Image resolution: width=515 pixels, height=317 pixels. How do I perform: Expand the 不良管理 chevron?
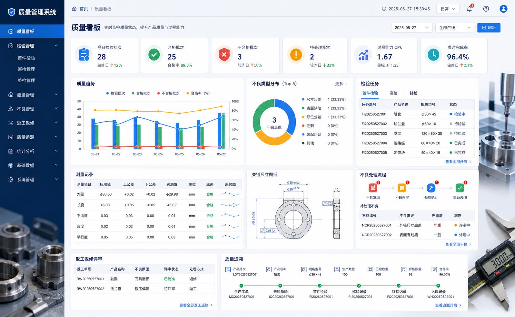coord(56,109)
